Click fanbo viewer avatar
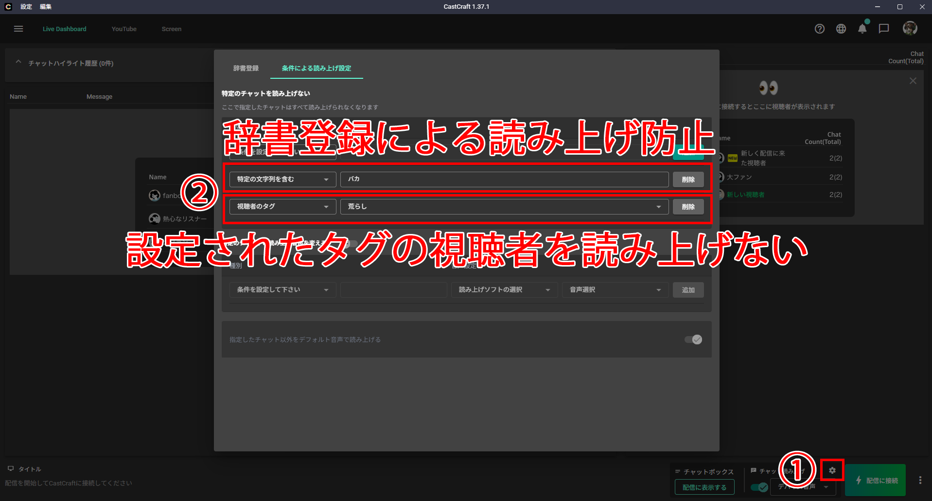Image resolution: width=932 pixels, height=501 pixels. pos(155,196)
